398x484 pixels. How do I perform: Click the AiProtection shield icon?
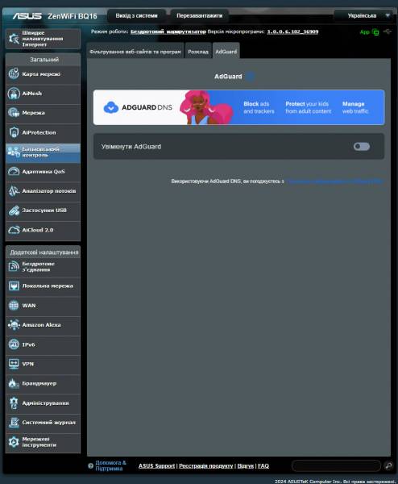pyautogui.click(x=14, y=132)
